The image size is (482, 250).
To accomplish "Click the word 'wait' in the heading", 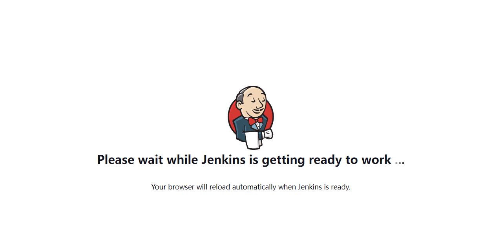I will tap(151, 160).
